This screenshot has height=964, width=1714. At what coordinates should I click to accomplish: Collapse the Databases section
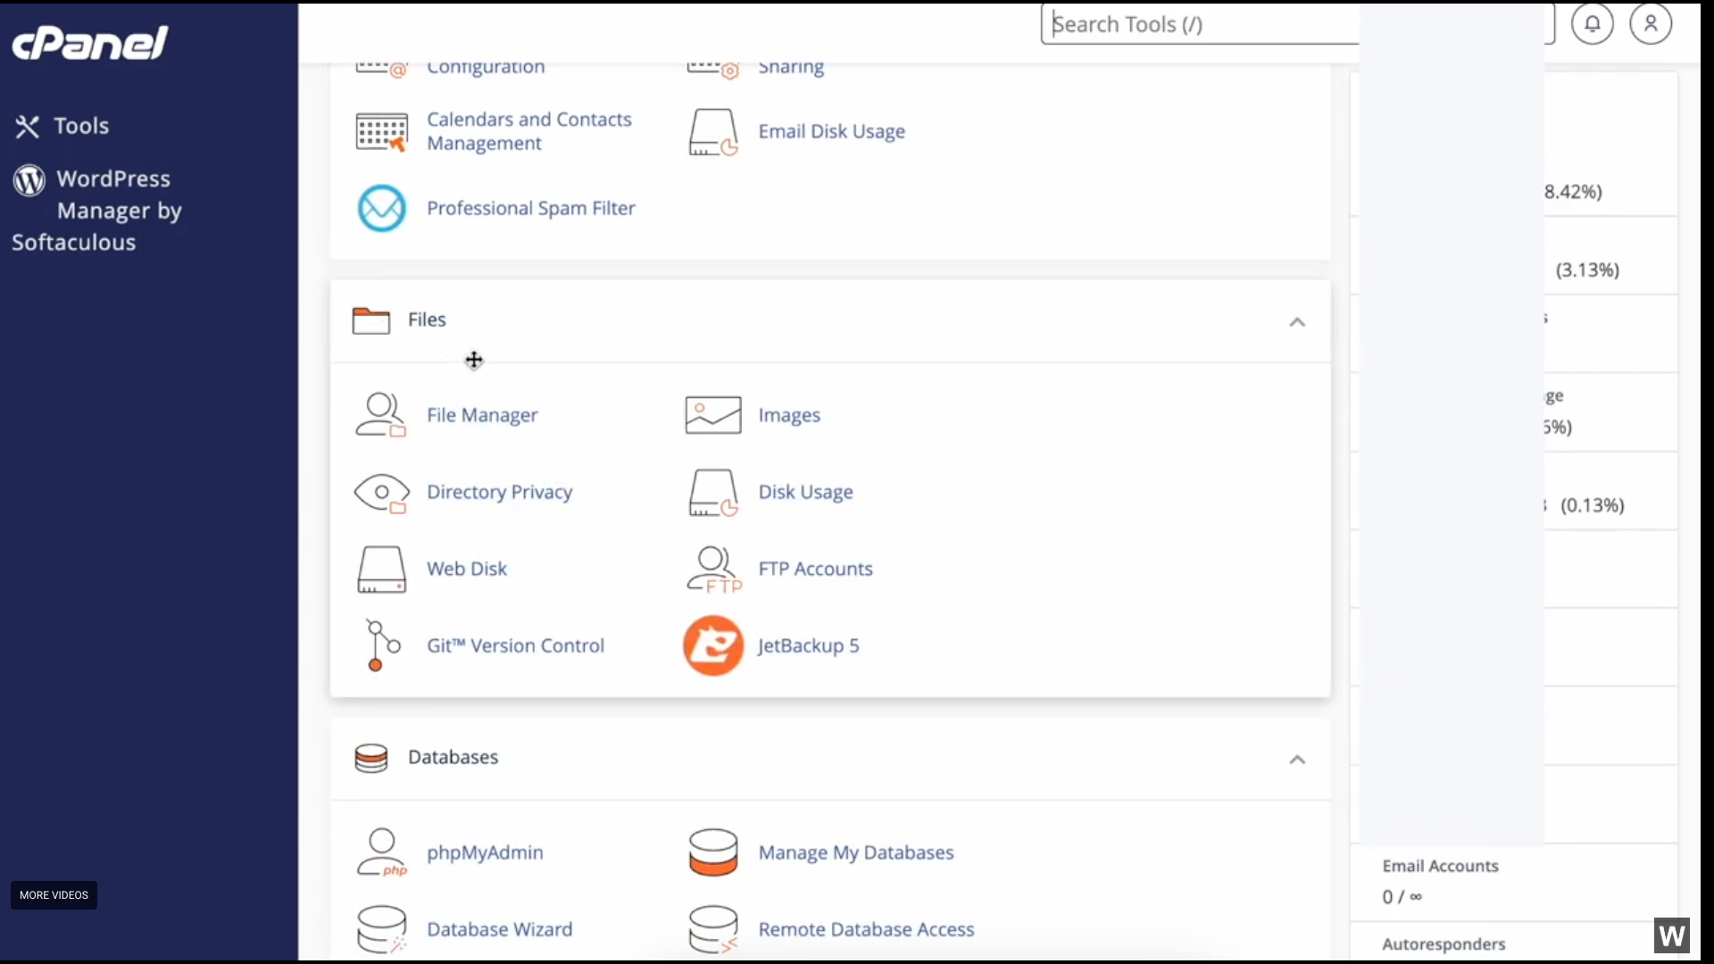pyautogui.click(x=1297, y=760)
